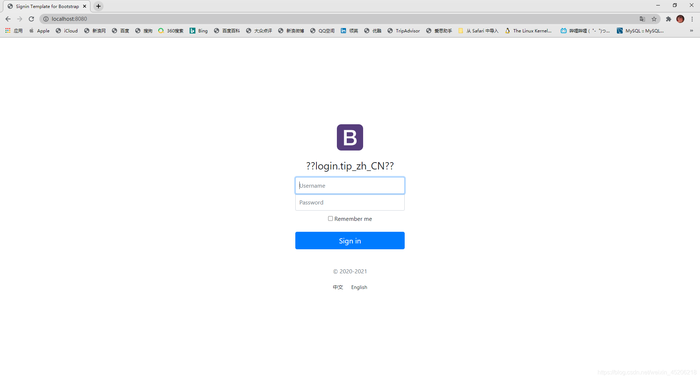Viewport: 700px width, 379px height.
Task: Click the ??login.tip_zh_CN?? heading text
Action: pyautogui.click(x=350, y=166)
